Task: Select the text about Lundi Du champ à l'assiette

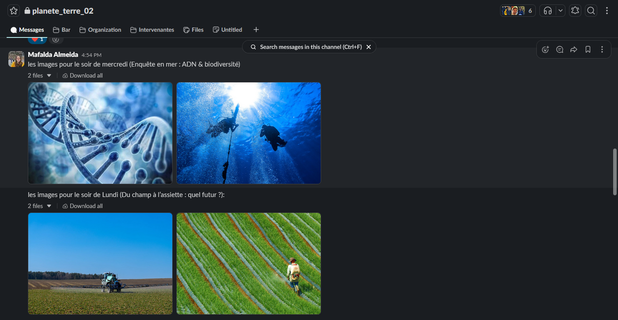Action: 126,195
